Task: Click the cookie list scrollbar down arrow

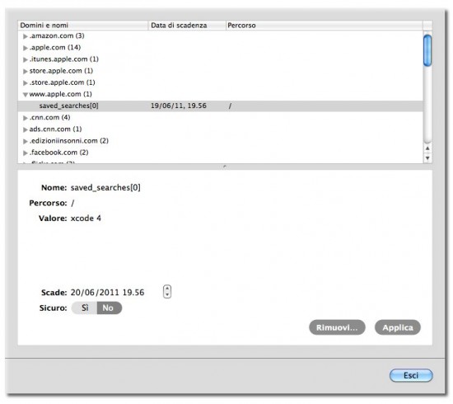Action: [x=427, y=158]
